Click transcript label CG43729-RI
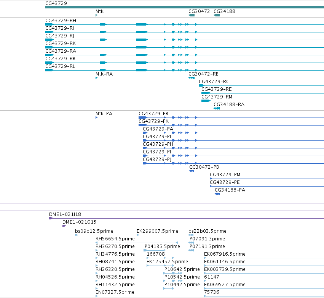 (x=59, y=28)
